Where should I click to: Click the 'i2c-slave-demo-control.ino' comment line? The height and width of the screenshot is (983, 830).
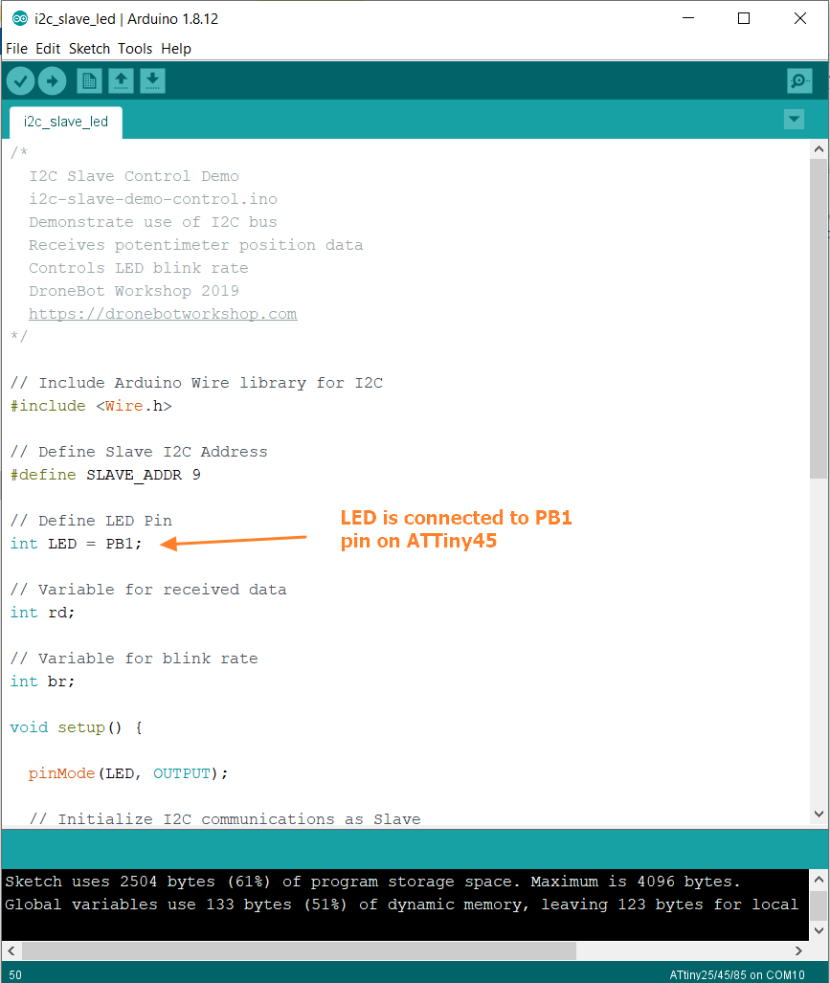153,199
